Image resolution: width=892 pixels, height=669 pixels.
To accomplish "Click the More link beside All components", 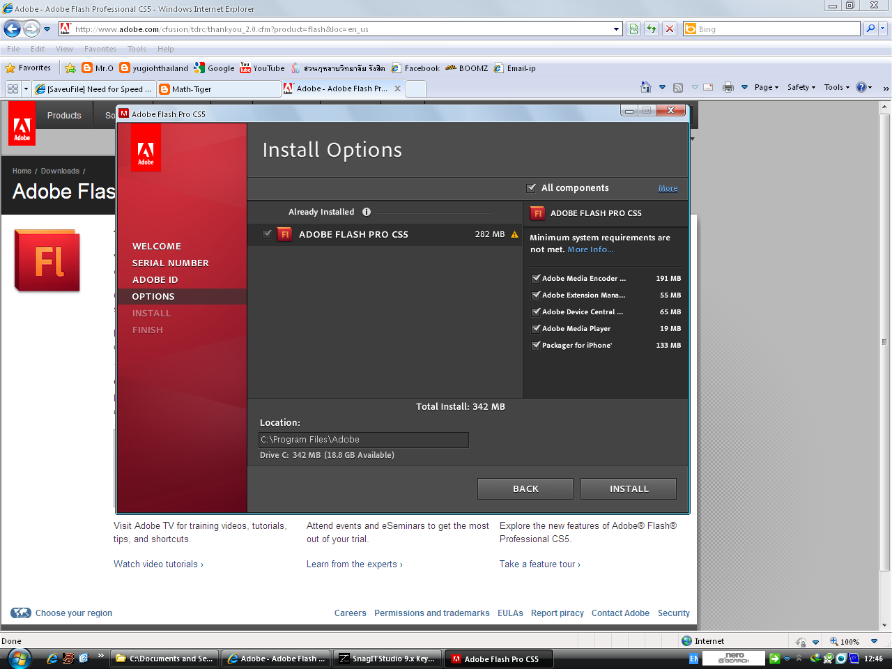I will [x=668, y=188].
